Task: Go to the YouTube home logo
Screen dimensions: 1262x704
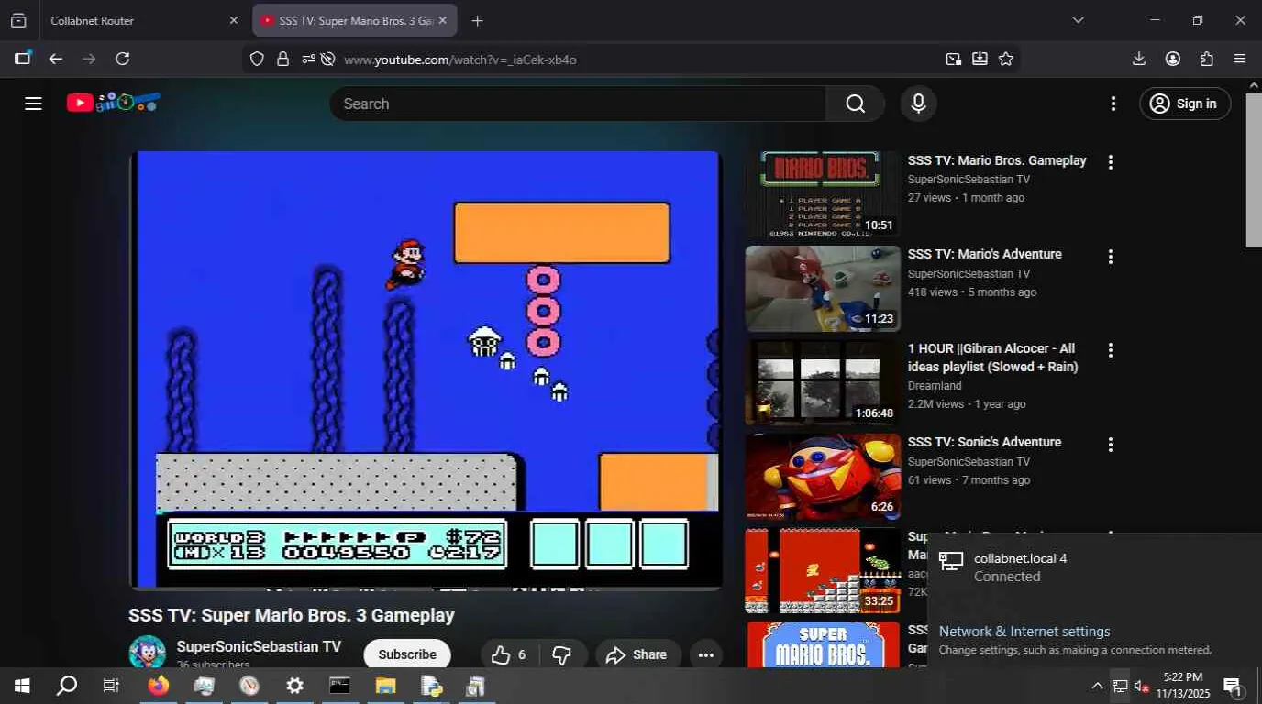Action: (113, 103)
